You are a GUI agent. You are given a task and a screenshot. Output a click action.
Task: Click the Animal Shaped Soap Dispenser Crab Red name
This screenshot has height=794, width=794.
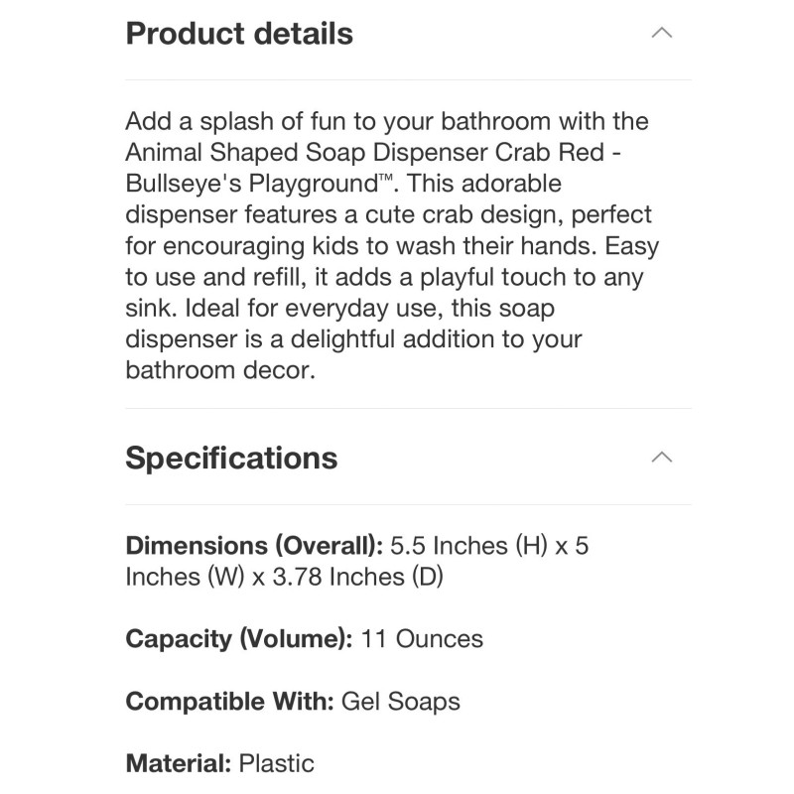click(x=387, y=152)
